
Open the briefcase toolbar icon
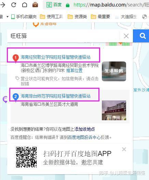point(35,5)
